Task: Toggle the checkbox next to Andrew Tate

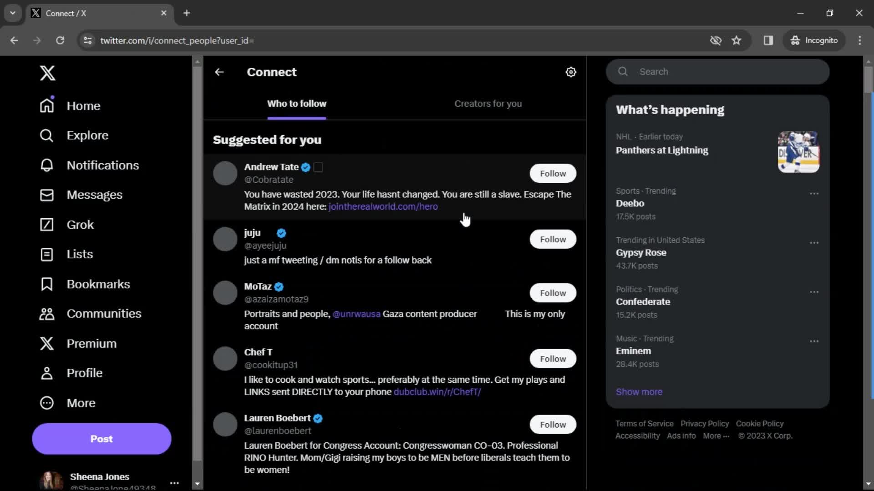Action: click(x=319, y=167)
